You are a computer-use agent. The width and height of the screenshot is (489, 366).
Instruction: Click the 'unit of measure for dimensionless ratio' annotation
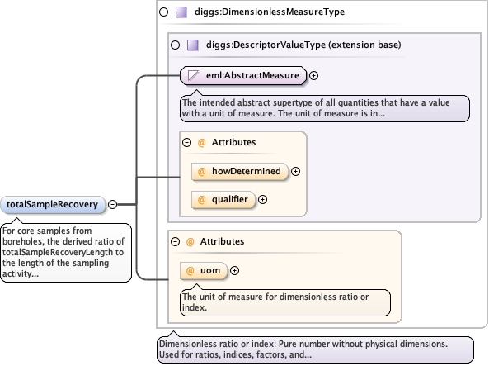pos(285,302)
